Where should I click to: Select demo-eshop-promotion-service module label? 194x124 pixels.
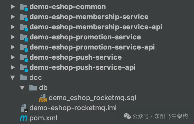(x=85, y=37)
